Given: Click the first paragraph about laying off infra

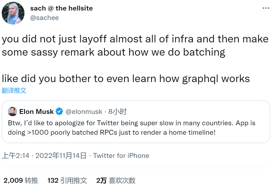Looking at the screenshot, I should click(x=135, y=45).
